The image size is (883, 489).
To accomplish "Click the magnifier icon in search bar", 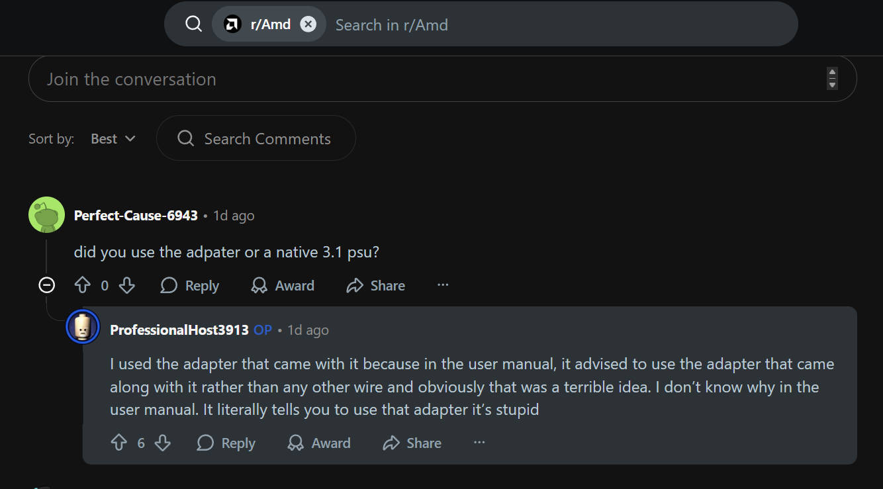I will pyautogui.click(x=193, y=24).
